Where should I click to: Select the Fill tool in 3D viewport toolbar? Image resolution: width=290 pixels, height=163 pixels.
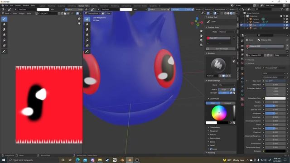(87, 40)
